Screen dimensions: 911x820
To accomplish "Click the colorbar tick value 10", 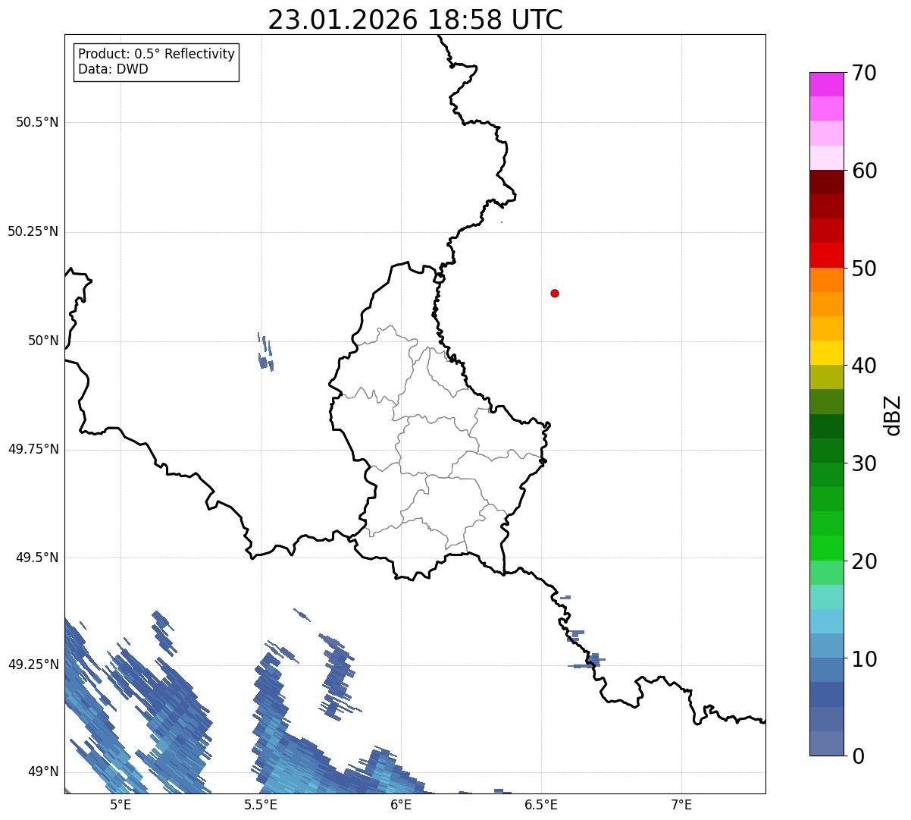I will coord(864,658).
